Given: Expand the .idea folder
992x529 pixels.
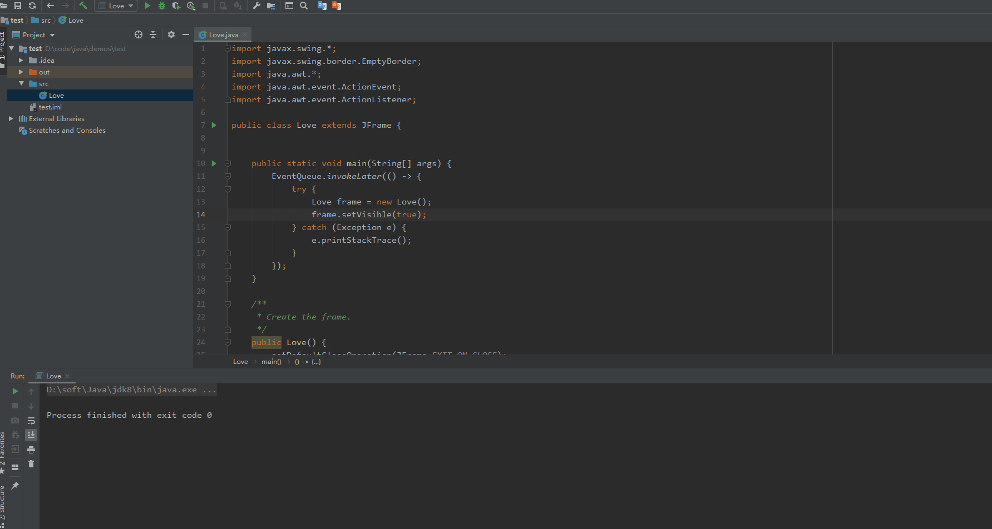Looking at the screenshot, I should 21,60.
